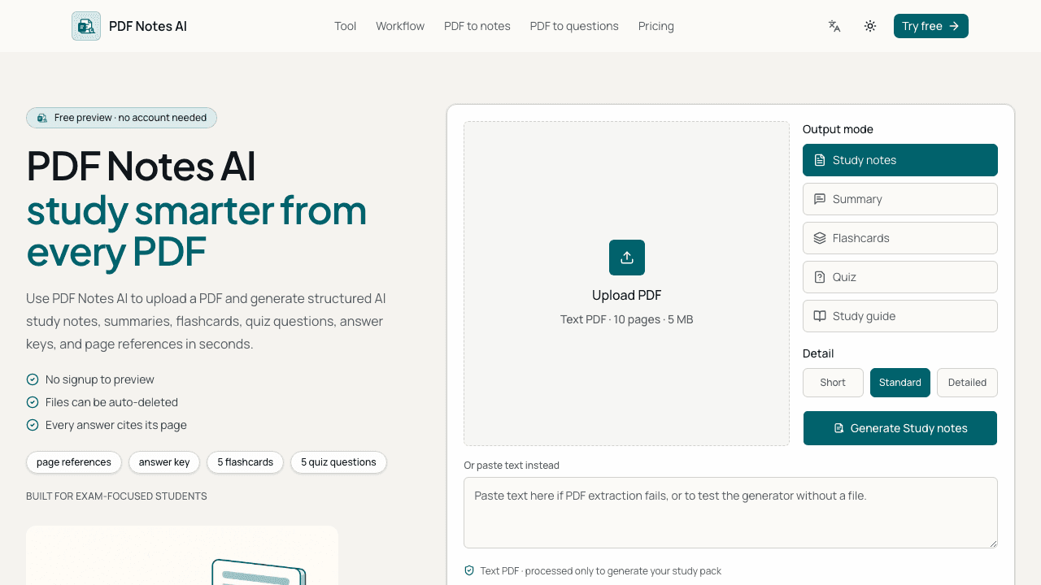1041x585 pixels.
Task: Click the arrow in Try free button
Action: pyautogui.click(x=954, y=26)
